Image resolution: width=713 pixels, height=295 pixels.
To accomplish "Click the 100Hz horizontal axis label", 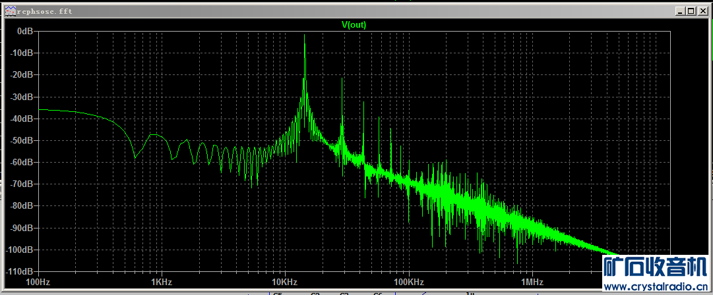I will (x=37, y=282).
